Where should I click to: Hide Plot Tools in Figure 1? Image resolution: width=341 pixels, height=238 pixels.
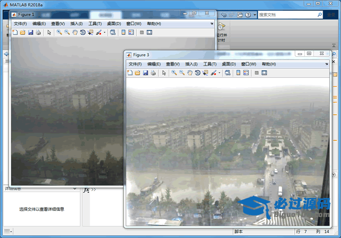click(x=142, y=32)
